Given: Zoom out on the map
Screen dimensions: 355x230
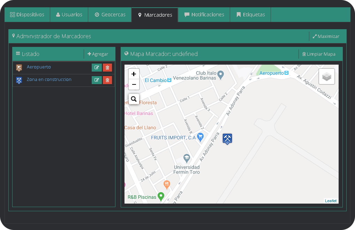Looking at the screenshot, I should [x=134, y=84].
